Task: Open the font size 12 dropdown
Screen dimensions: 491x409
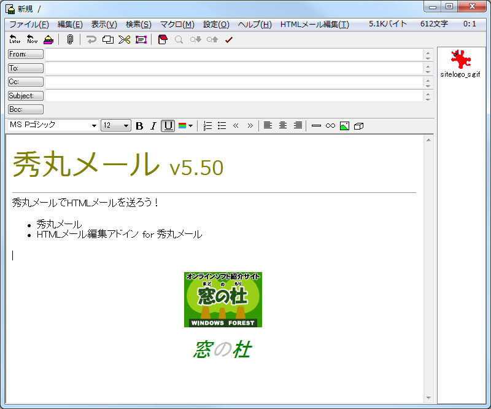Action: pos(125,125)
